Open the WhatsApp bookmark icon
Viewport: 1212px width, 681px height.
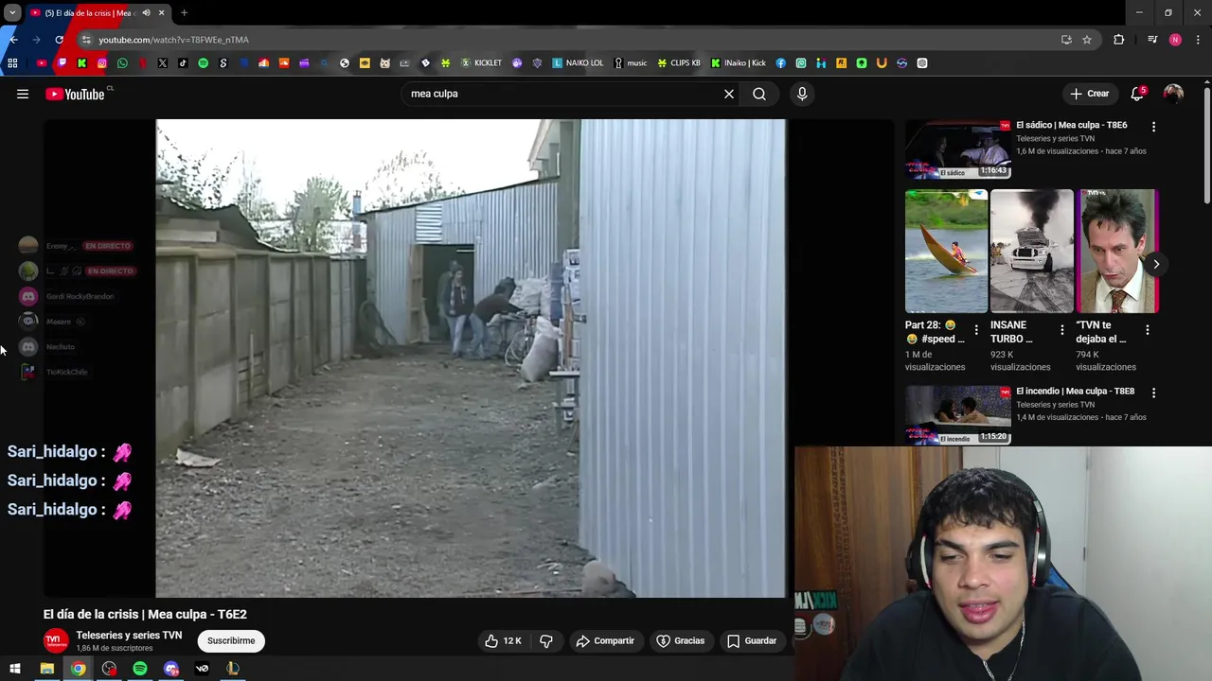122,63
